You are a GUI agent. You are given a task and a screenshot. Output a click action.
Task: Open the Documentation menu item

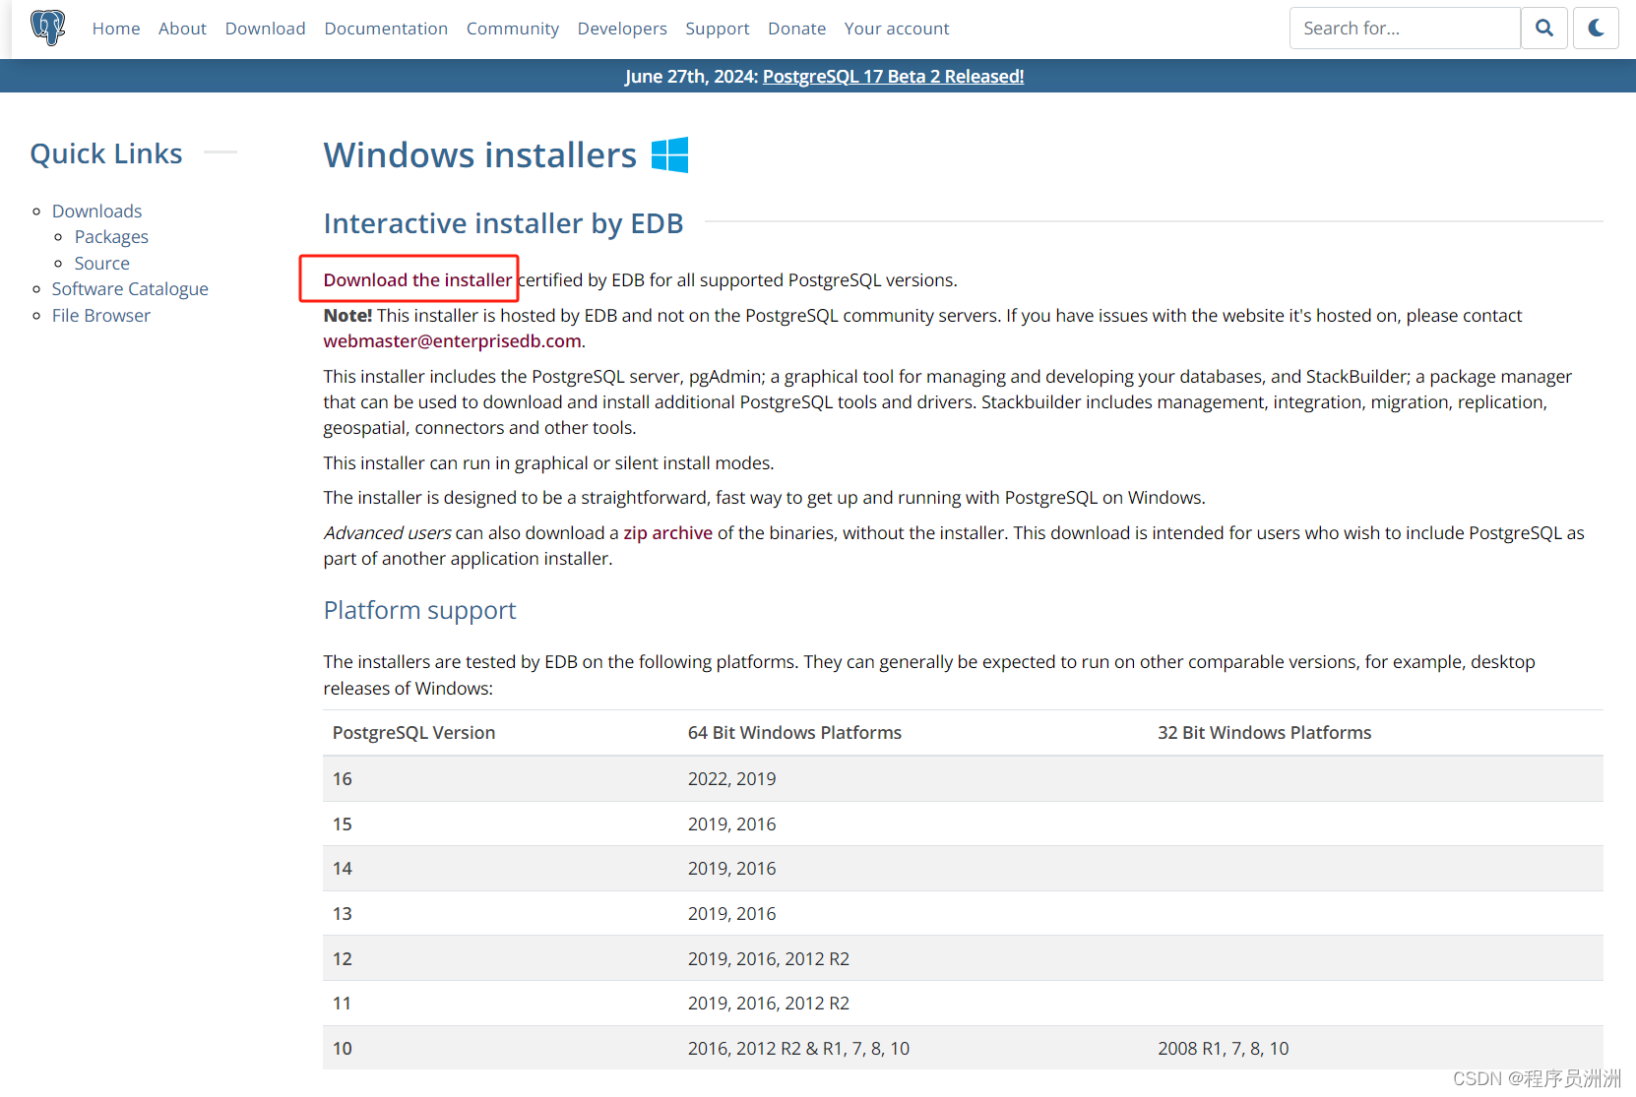(x=386, y=29)
